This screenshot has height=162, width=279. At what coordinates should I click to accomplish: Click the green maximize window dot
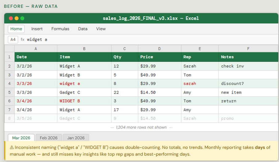point(22,18)
